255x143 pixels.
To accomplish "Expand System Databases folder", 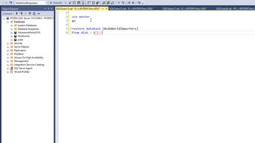I will pyautogui.click(x=12, y=25).
